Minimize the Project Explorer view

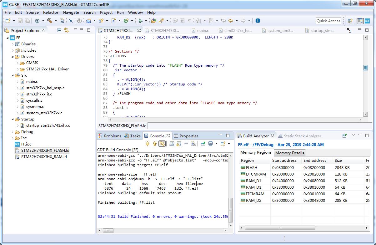click(82, 30)
